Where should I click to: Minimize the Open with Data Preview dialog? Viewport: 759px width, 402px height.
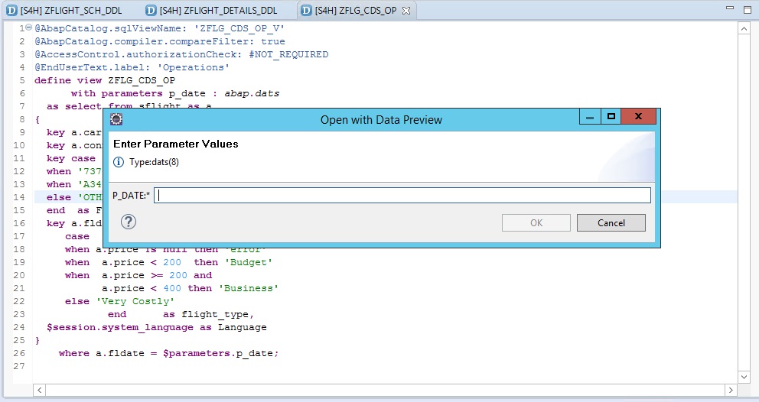pos(590,117)
